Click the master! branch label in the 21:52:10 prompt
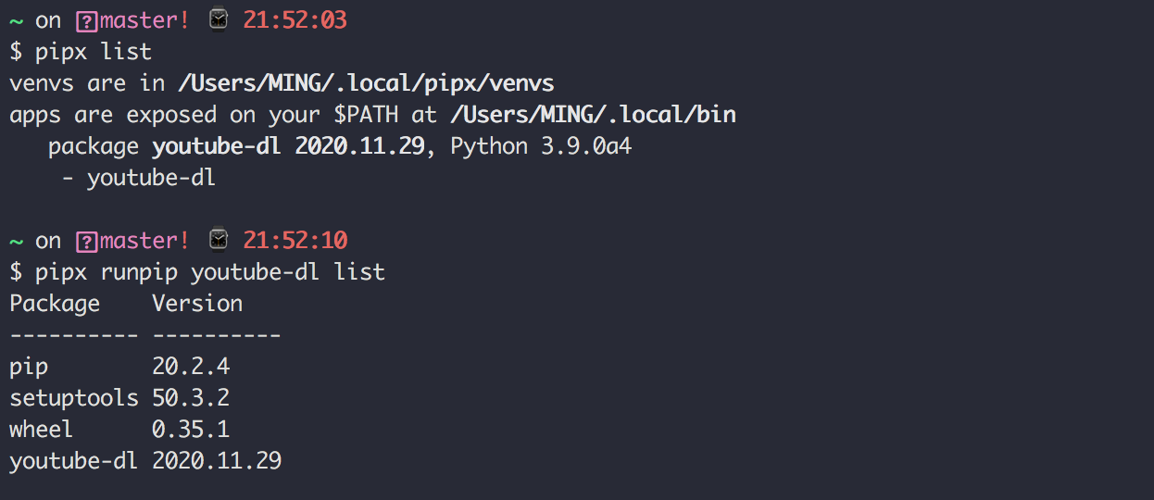 pos(144,241)
